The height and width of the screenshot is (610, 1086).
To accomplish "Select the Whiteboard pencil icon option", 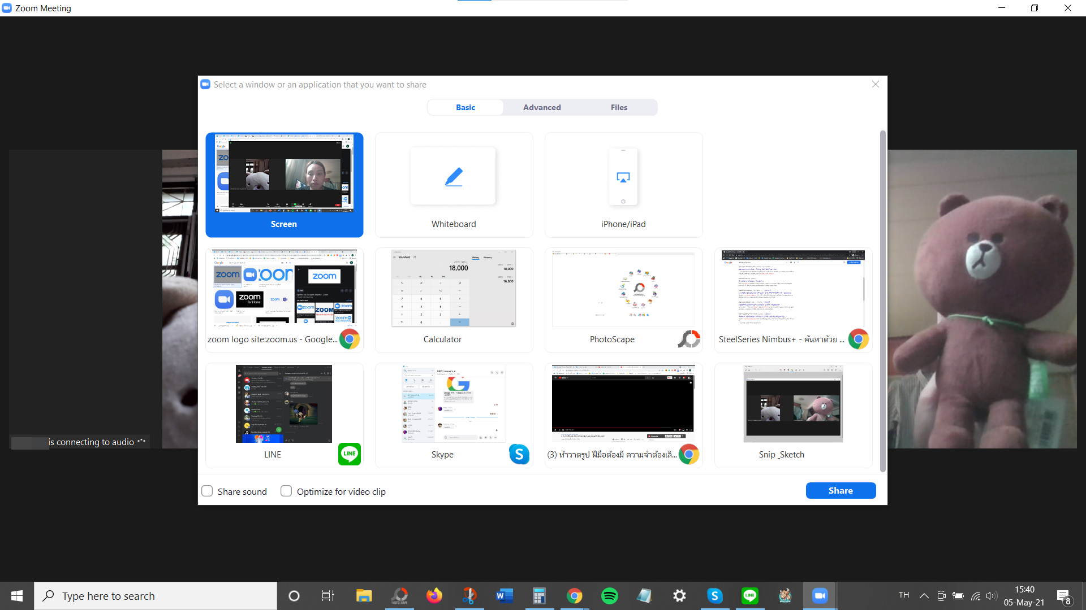I will pyautogui.click(x=454, y=177).
